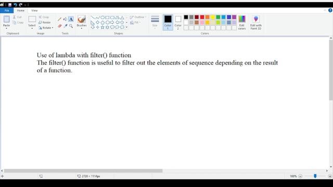Viewport: 333px width, 187px height.
Task: Choose the Down arrow shape
Action: [x=93, y=28]
